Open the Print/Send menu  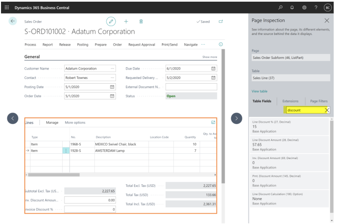click(x=169, y=45)
